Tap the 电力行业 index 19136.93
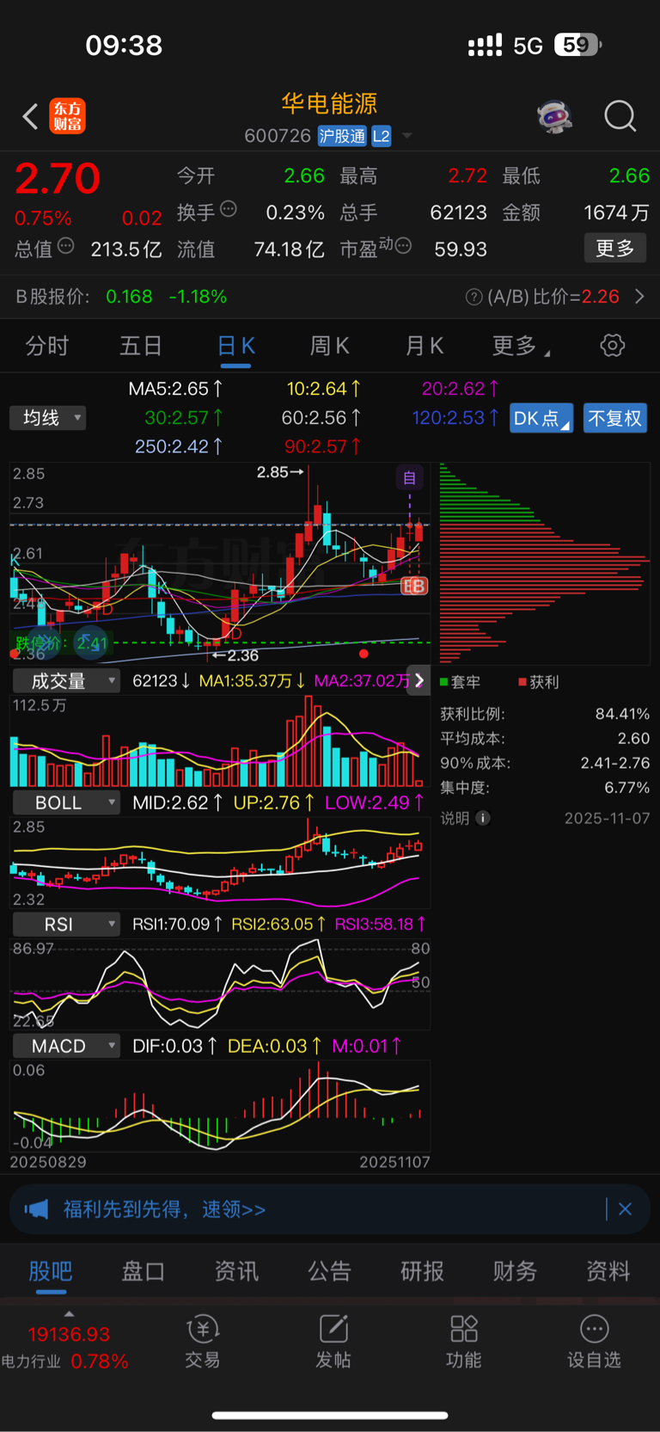This screenshot has width=660, height=1432. tap(69, 1335)
